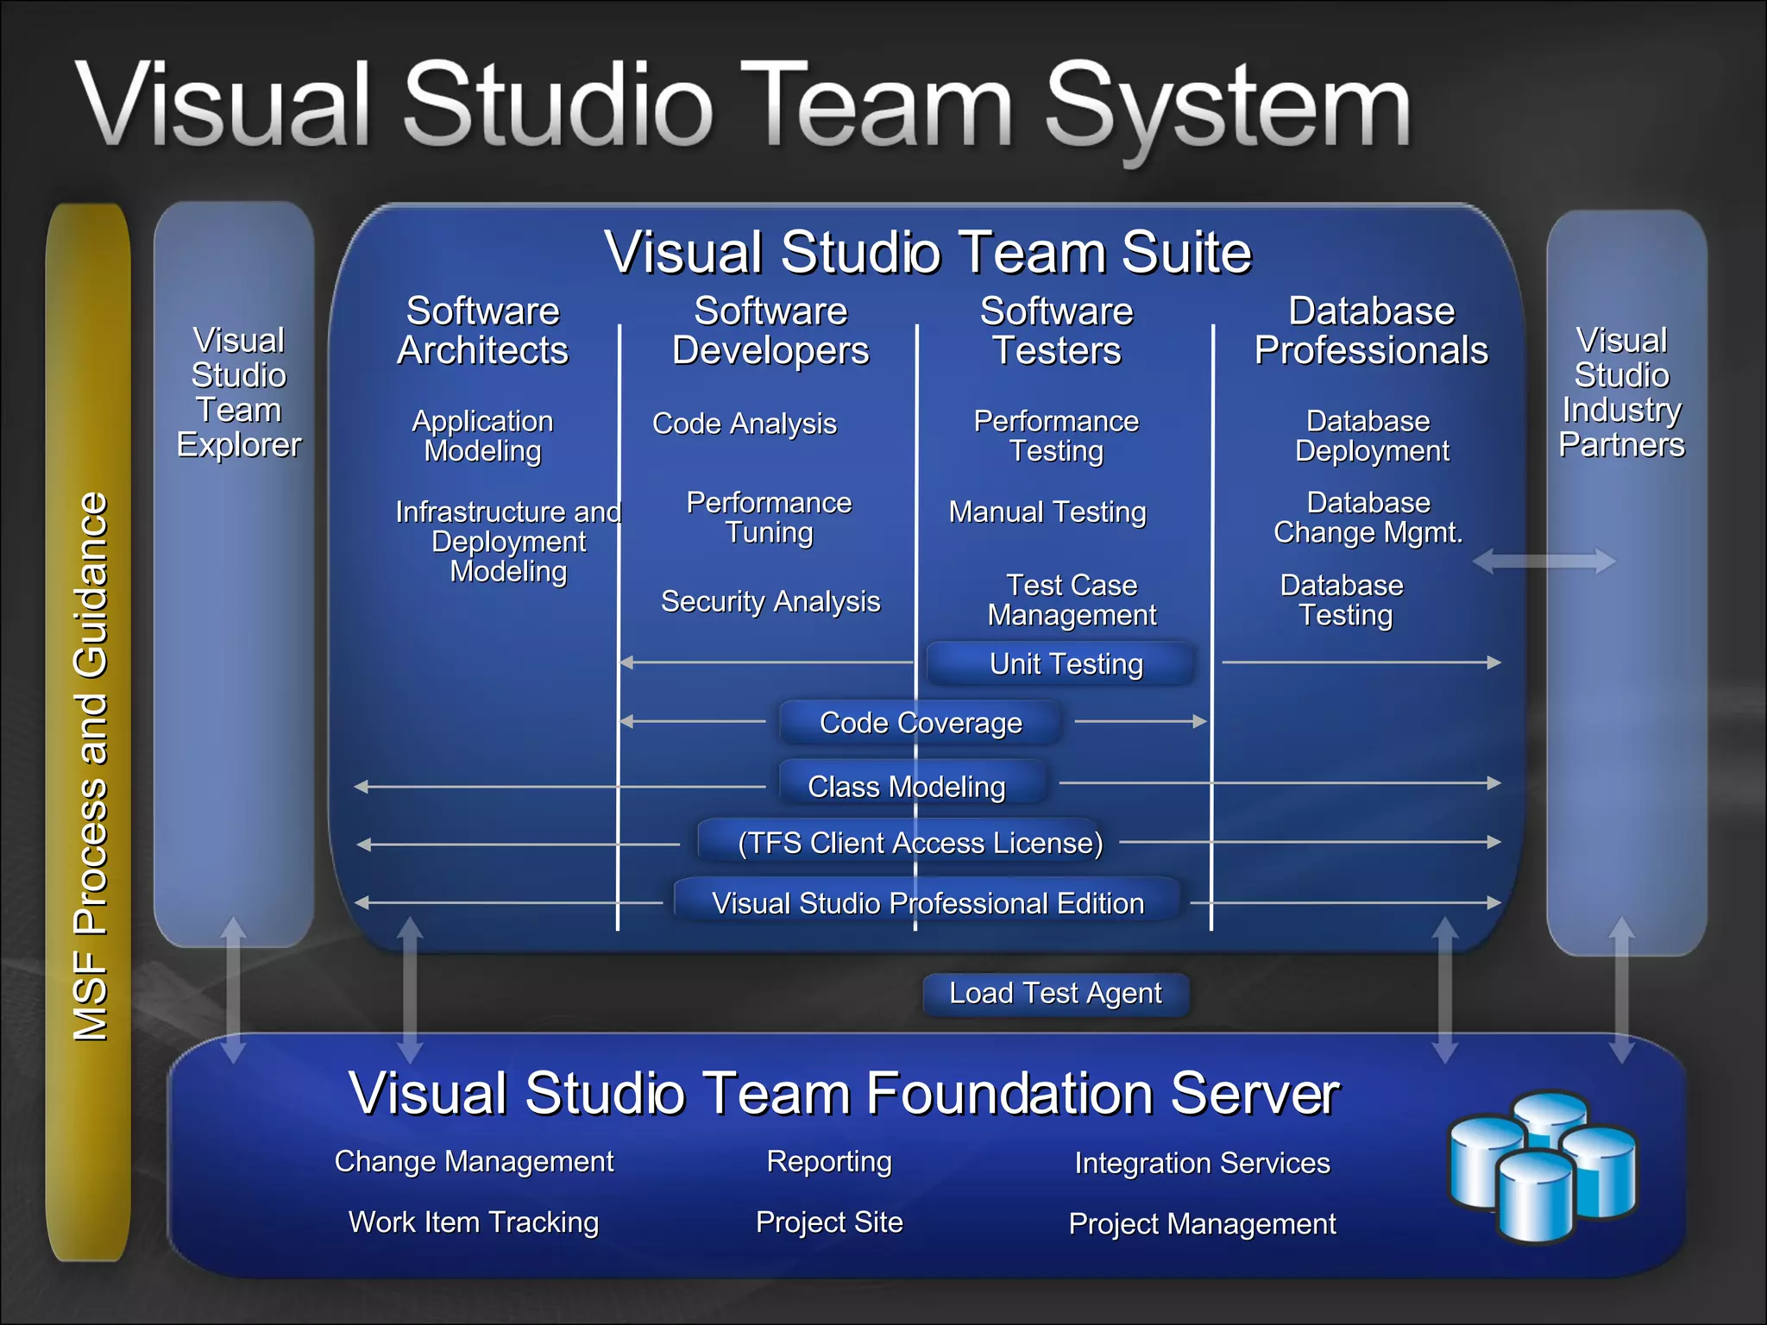Click the Visual Studio Team Explorer panel

click(235, 574)
